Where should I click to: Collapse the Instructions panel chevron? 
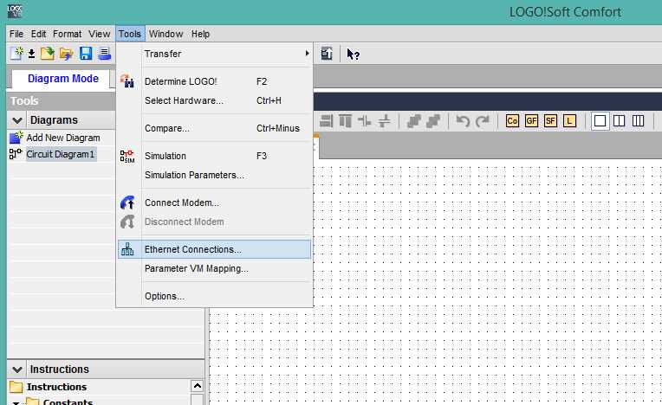pos(17,370)
